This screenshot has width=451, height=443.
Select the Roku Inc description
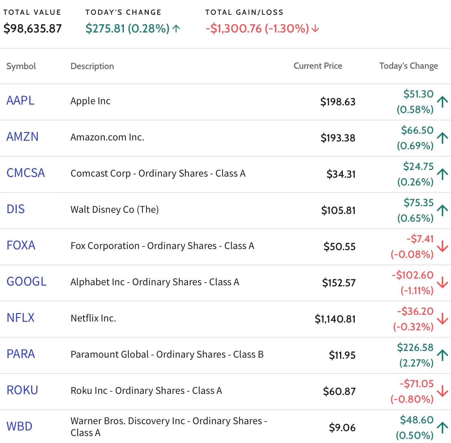[146, 391]
